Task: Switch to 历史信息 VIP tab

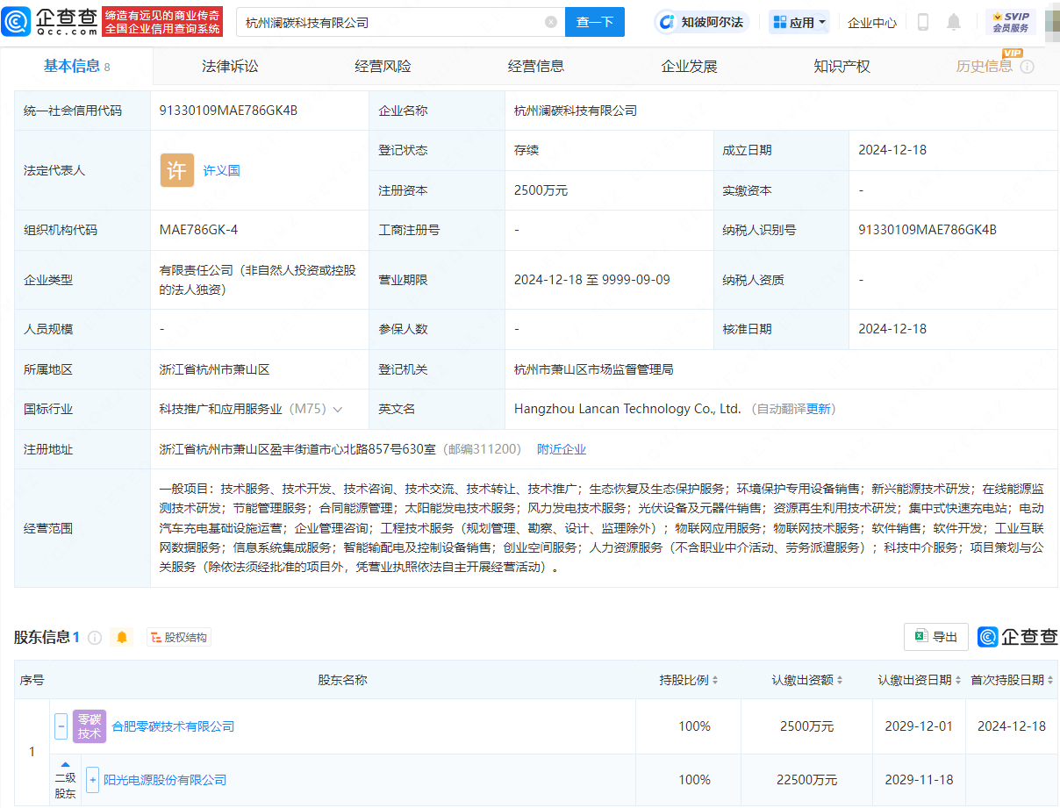Action: pyautogui.click(x=984, y=66)
